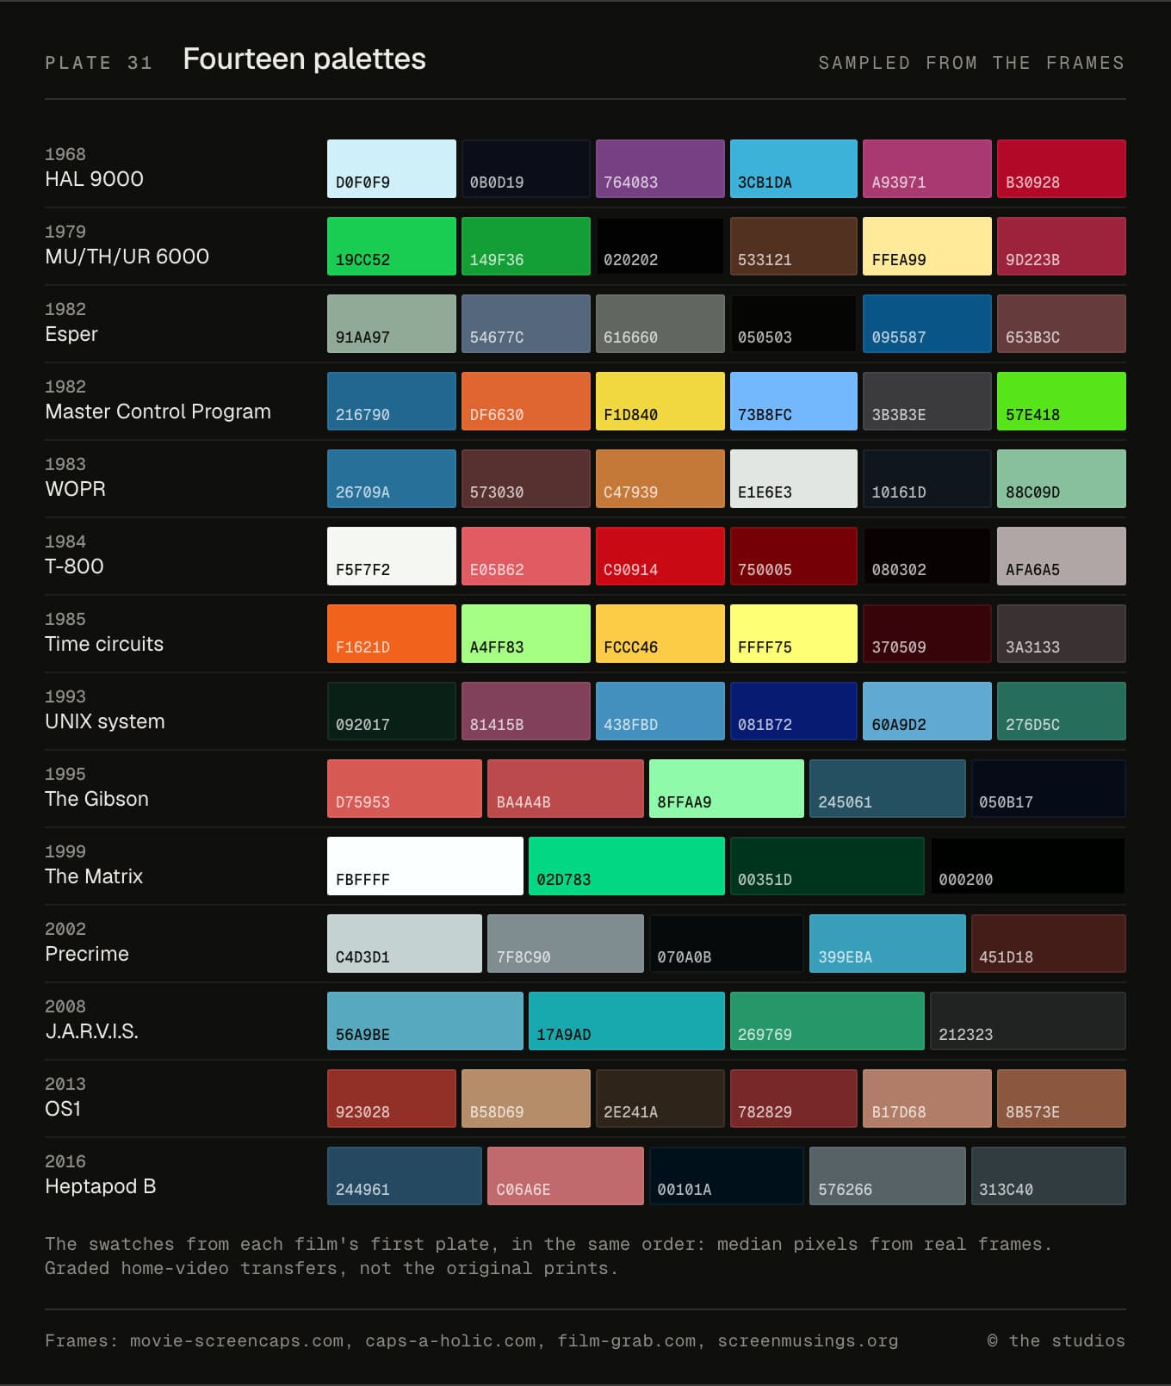This screenshot has height=1386, width=1171.
Task: Click the Precrime row title
Action: tap(87, 954)
